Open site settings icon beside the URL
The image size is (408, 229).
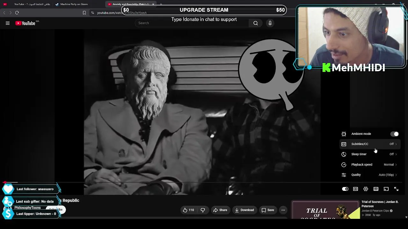pos(92,13)
